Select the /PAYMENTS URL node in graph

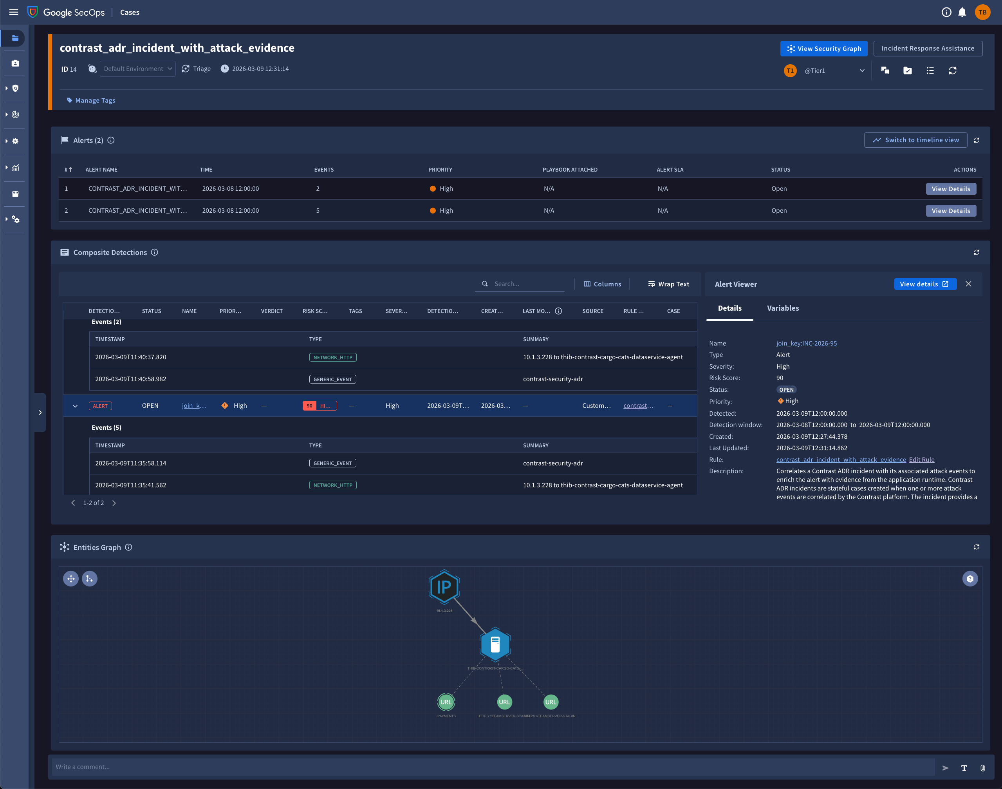coord(446,702)
